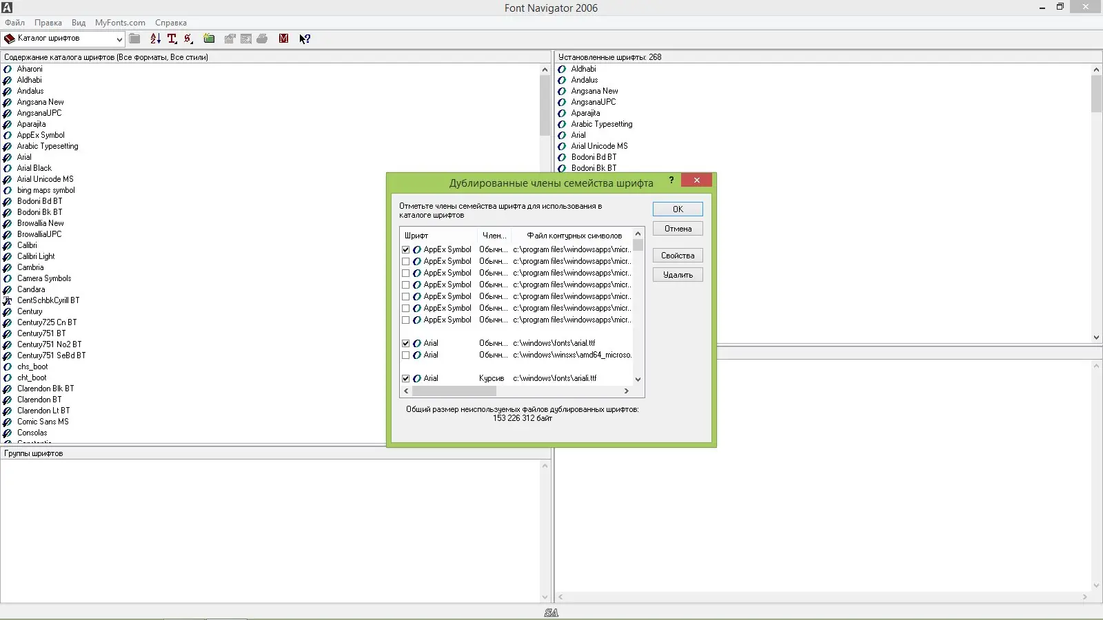This screenshot has height=620, width=1103.
Task: Click the font icon of the arial.ttf dialog row
Action: click(x=417, y=343)
